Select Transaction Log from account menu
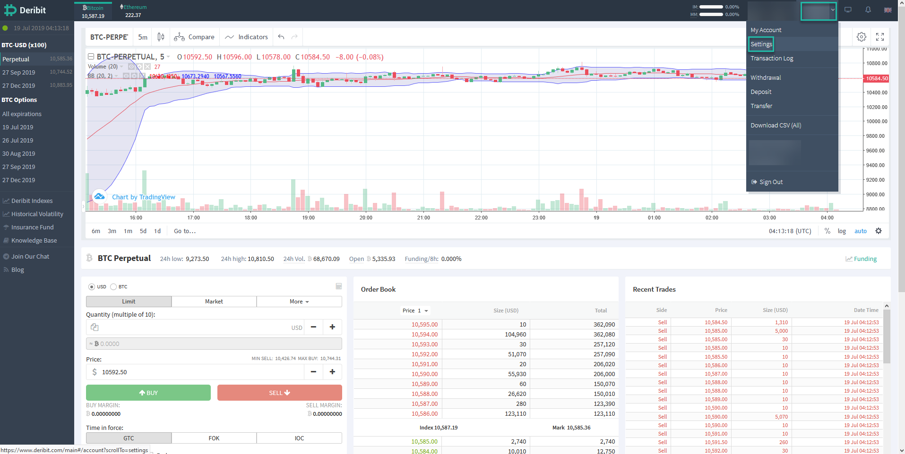This screenshot has height=454, width=905. pos(772,58)
